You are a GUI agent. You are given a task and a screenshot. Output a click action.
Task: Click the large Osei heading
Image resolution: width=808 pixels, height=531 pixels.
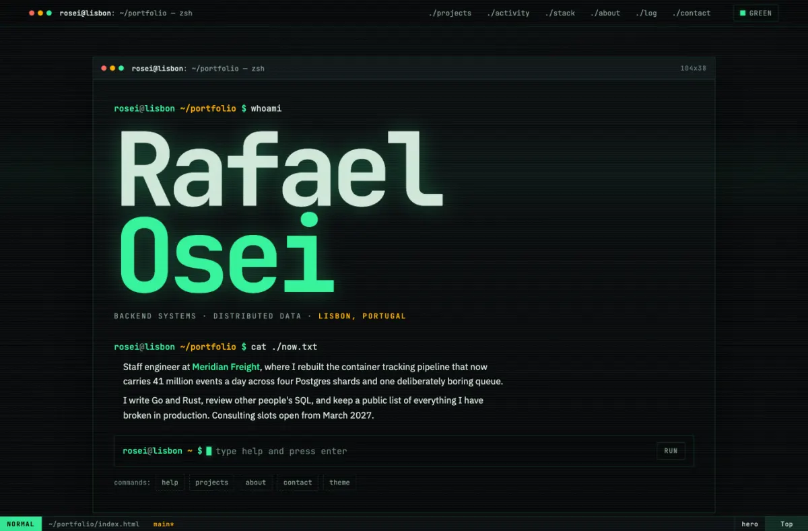pyautogui.click(x=226, y=254)
